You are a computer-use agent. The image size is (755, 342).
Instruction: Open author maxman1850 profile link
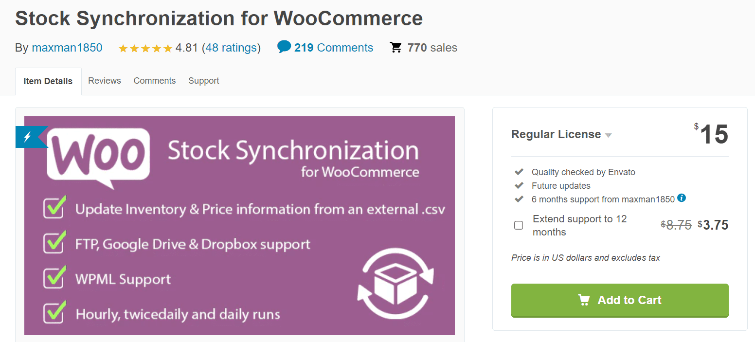(67, 48)
